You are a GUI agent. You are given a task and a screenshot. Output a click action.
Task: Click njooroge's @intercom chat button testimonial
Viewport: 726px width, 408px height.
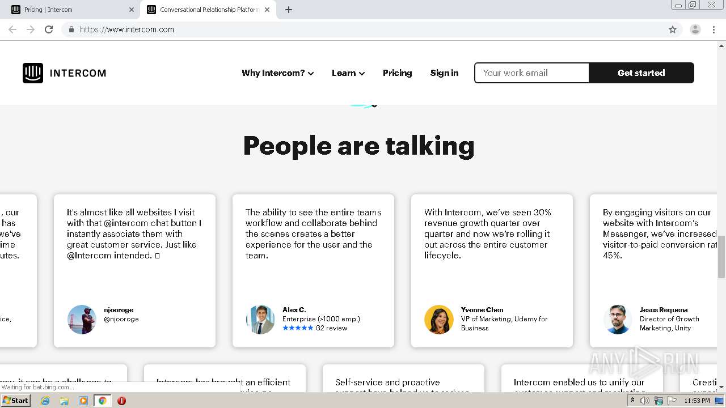coord(134,233)
